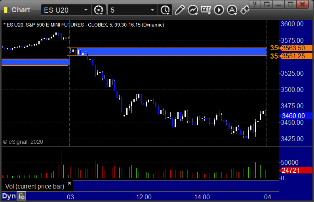Click the 12:00 time axis label
This screenshot has width=314, height=202.
(x=144, y=197)
